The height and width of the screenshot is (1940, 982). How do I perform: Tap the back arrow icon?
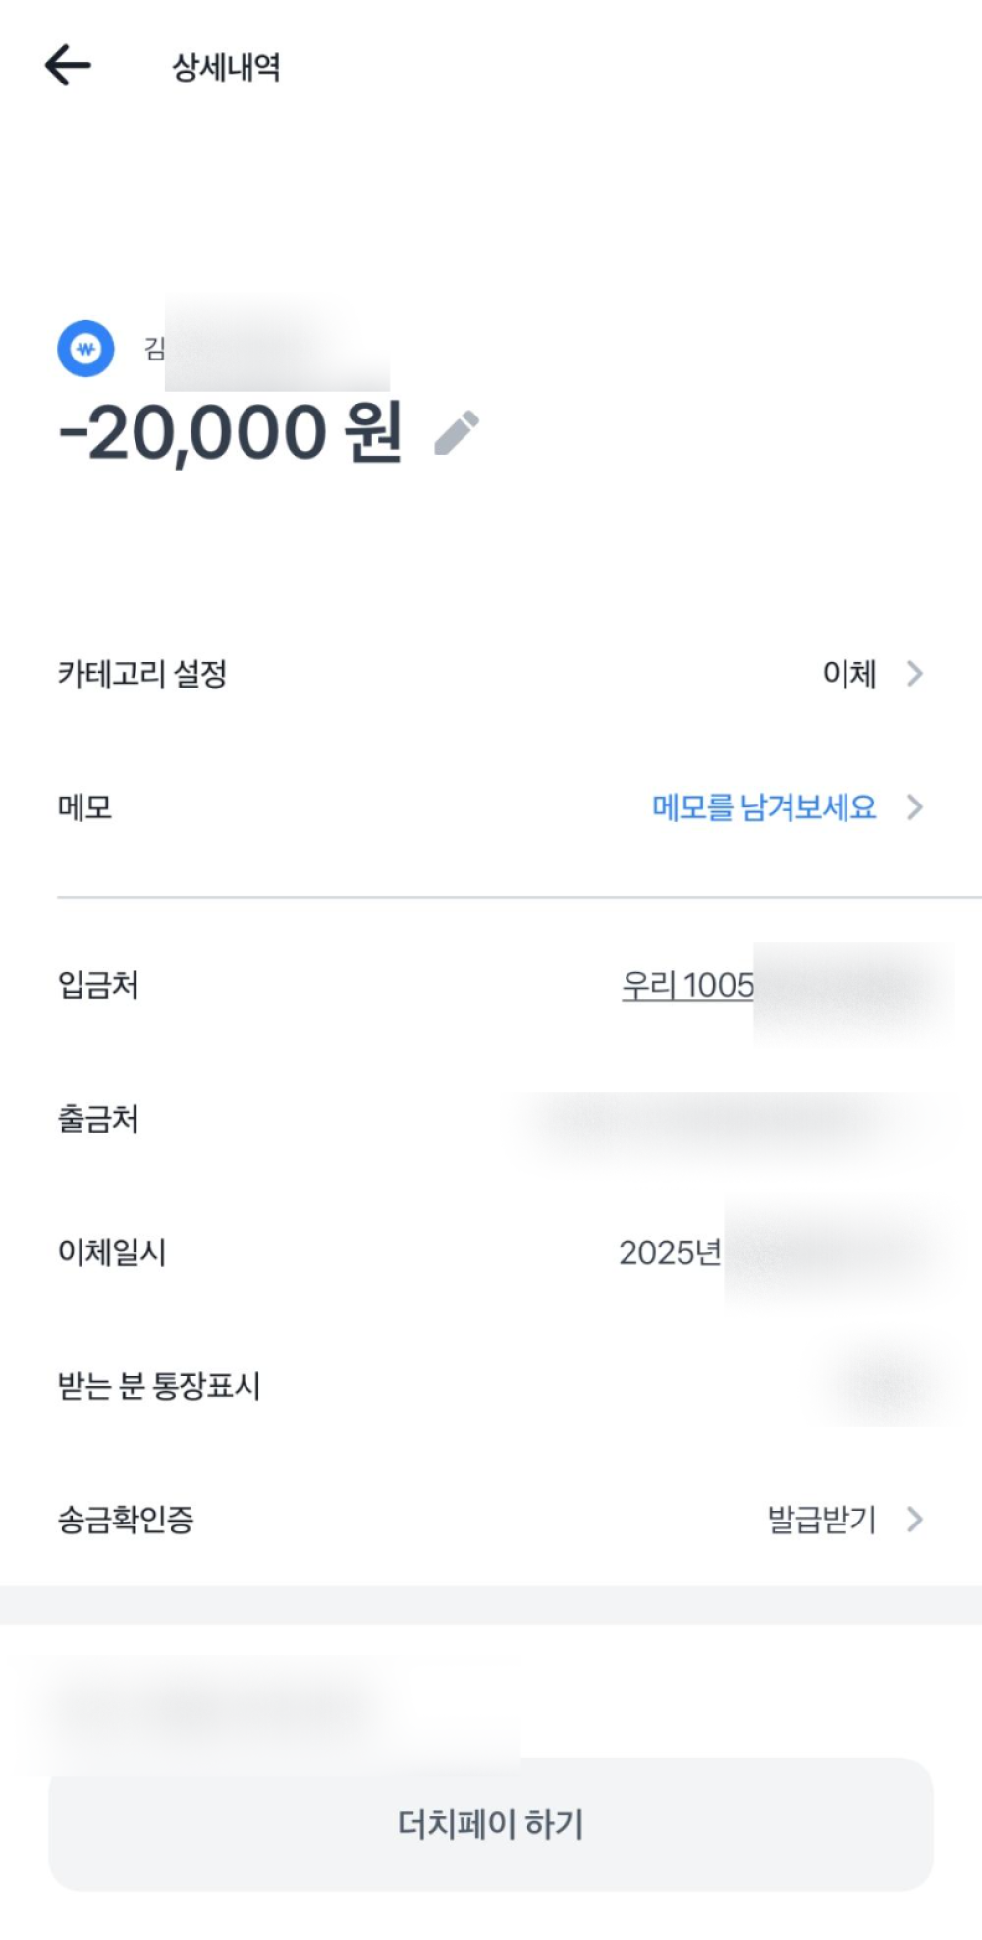point(68,66)
